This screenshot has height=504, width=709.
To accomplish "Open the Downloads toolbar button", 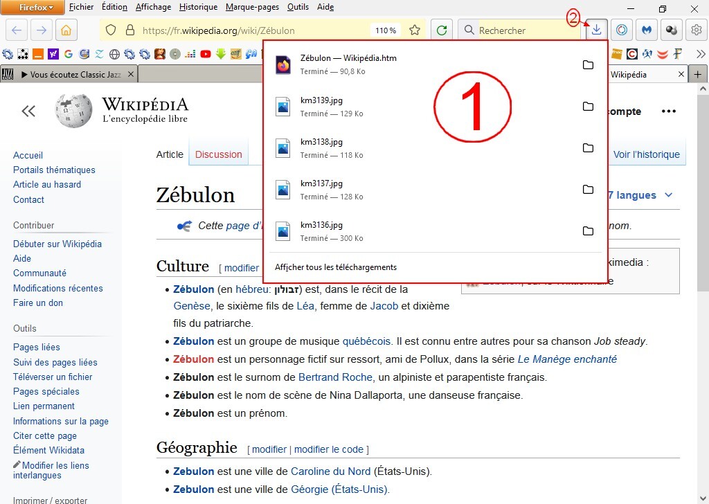I will pyautogui.click(x=596, y=30).
